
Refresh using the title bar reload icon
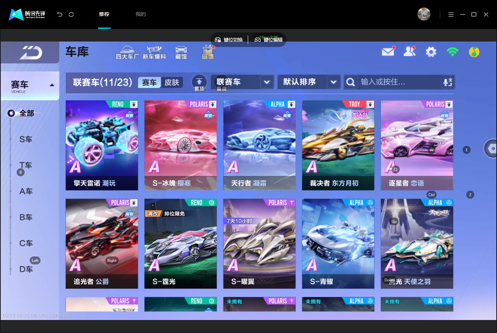point(71,14)
